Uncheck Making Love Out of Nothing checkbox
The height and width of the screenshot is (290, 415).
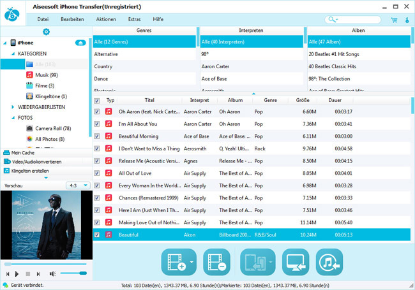tap(97, 222)
